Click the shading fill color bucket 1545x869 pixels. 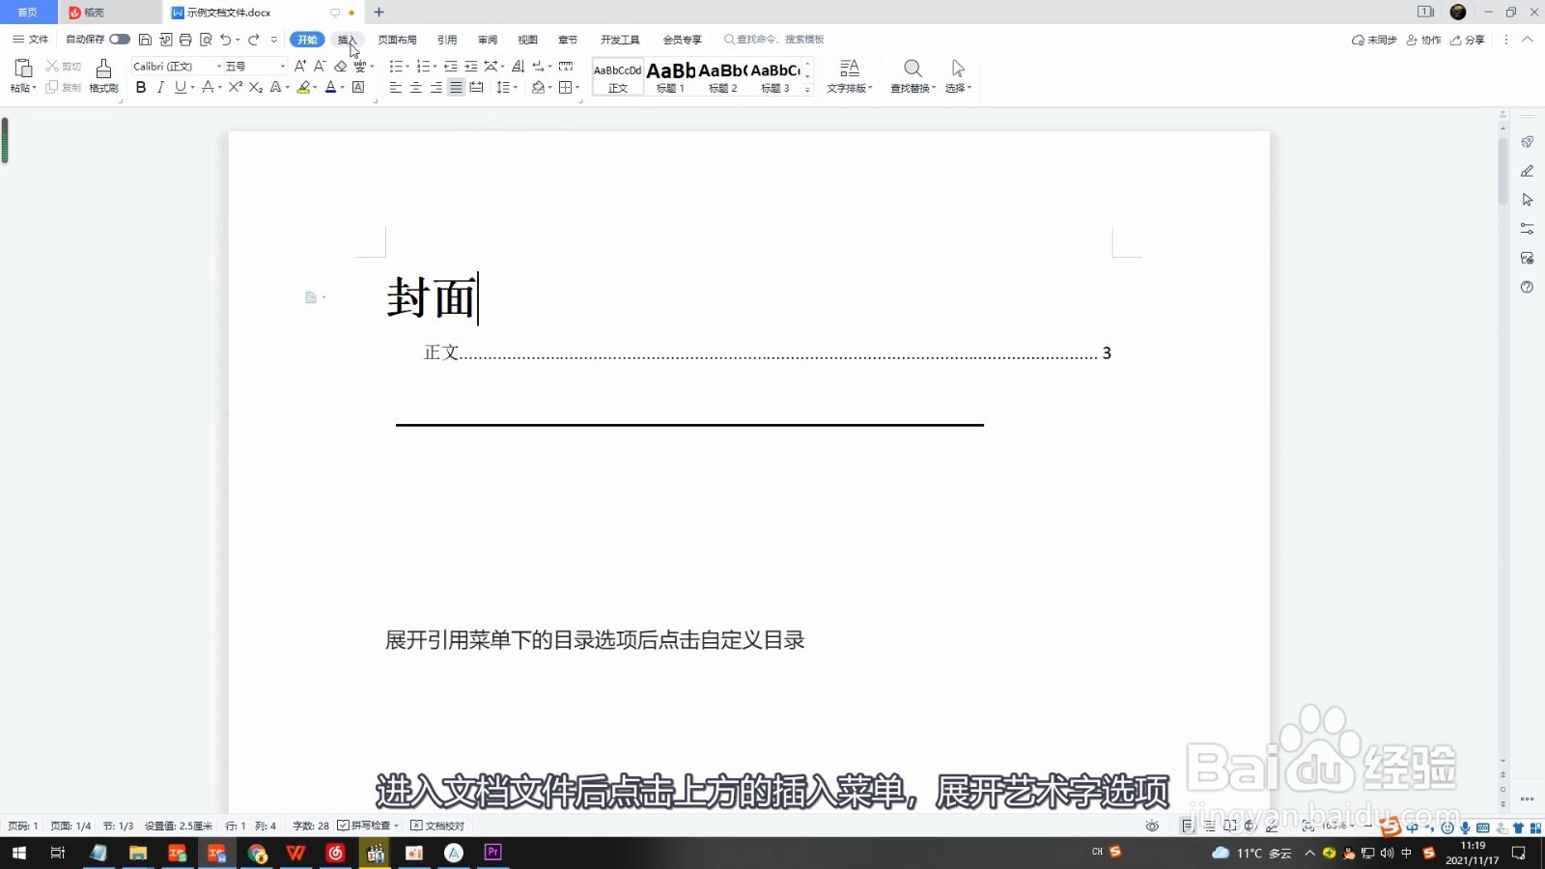(538, 87)
